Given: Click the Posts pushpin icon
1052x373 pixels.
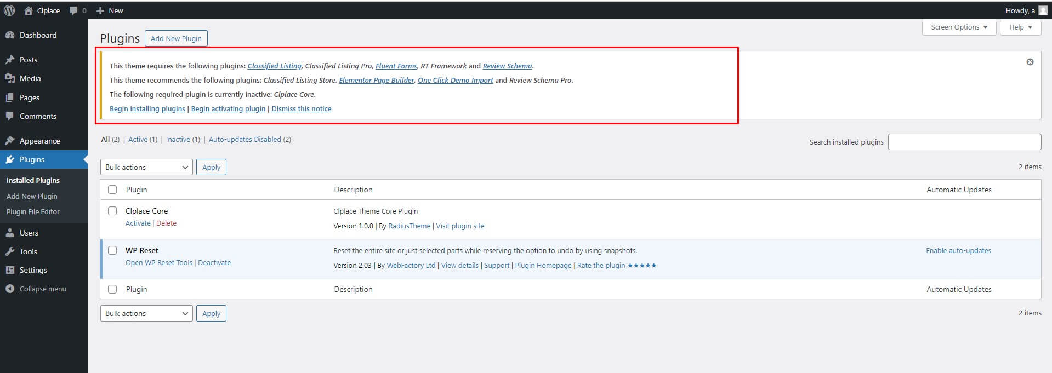Looking at the screenshot, I should click(10, 60).
